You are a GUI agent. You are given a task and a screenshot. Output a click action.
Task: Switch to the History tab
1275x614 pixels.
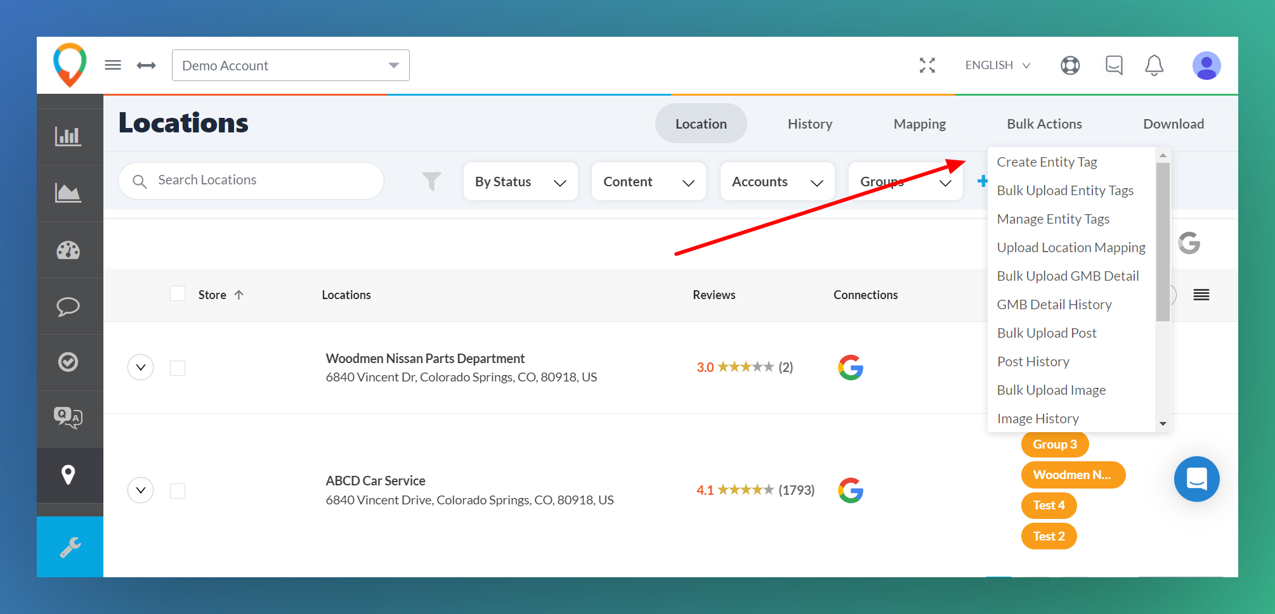810,124
